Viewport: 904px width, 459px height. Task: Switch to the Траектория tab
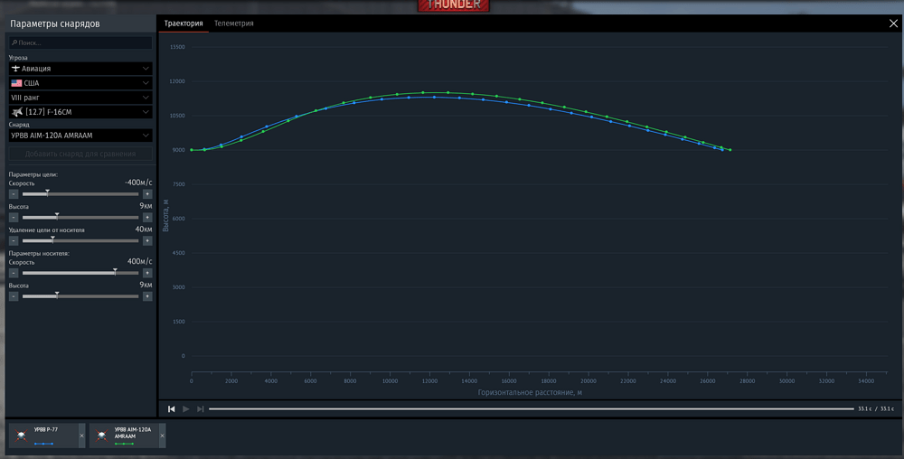[x=184, y=23]
